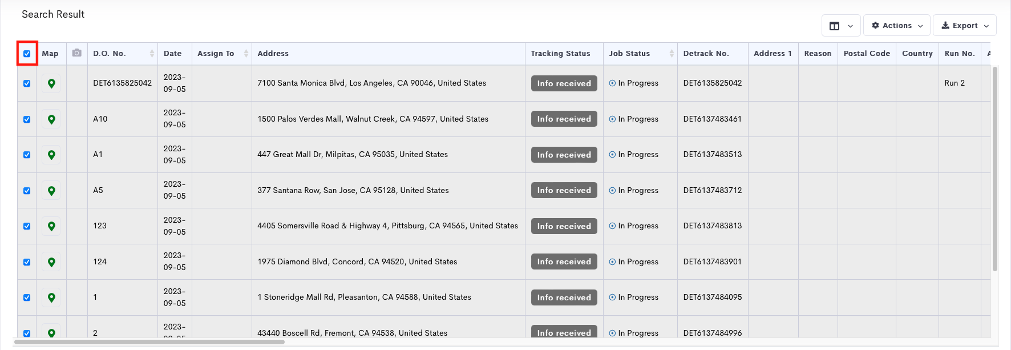Screen dimensions: 1011x350
Task: Click map pin icon for order A1
Action: click(x=51, y=155)
